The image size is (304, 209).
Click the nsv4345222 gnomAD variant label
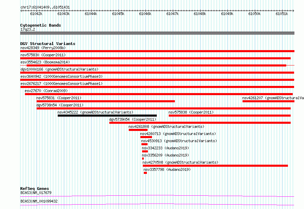pos(95,112)
